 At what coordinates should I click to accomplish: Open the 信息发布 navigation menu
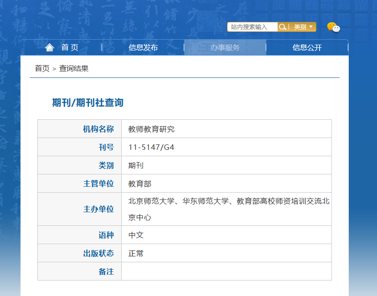click(x=143, y=47)
